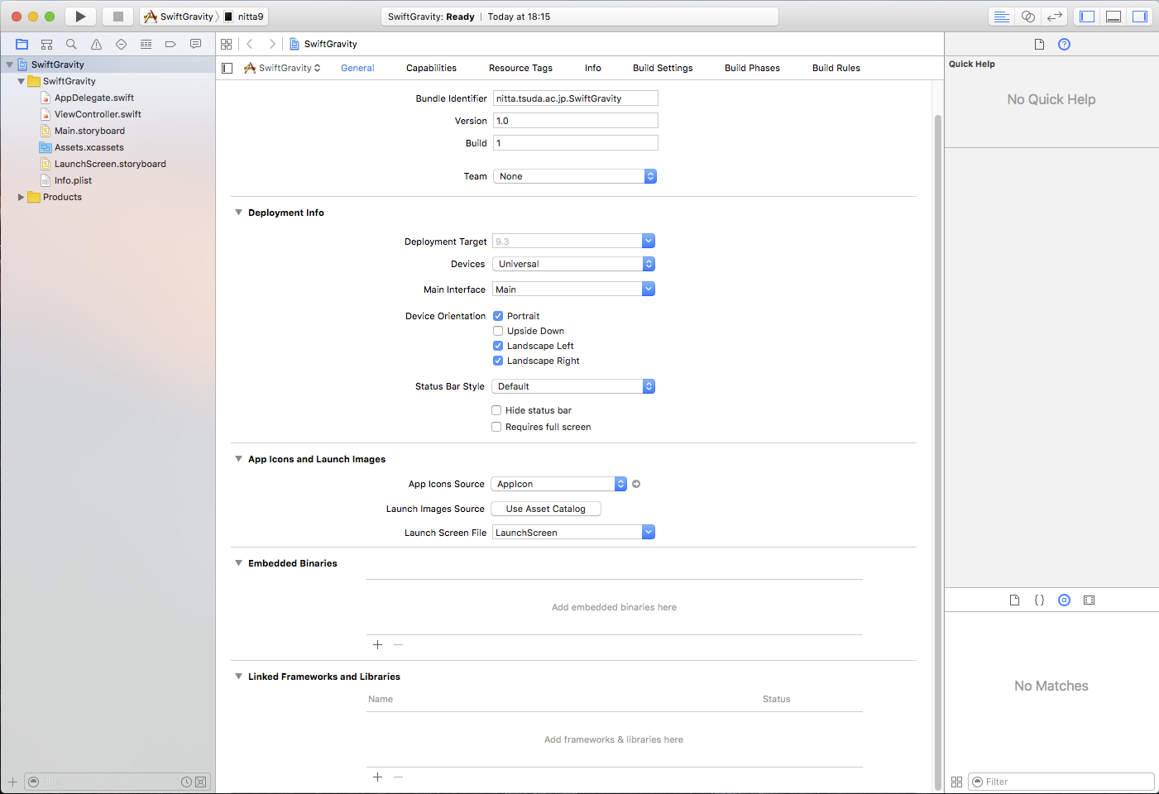Open the Find navigator search icon
This screenshot has width=1159, height=794.
click(71, 44)
